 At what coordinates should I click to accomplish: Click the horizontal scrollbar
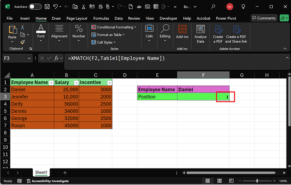(231, 173)
